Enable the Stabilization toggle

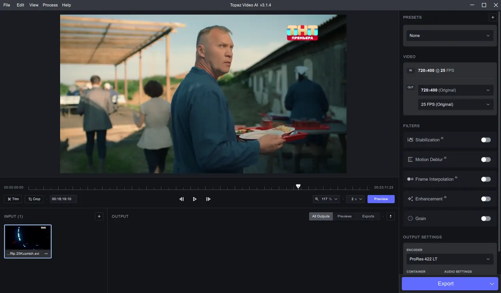[486, 140]
